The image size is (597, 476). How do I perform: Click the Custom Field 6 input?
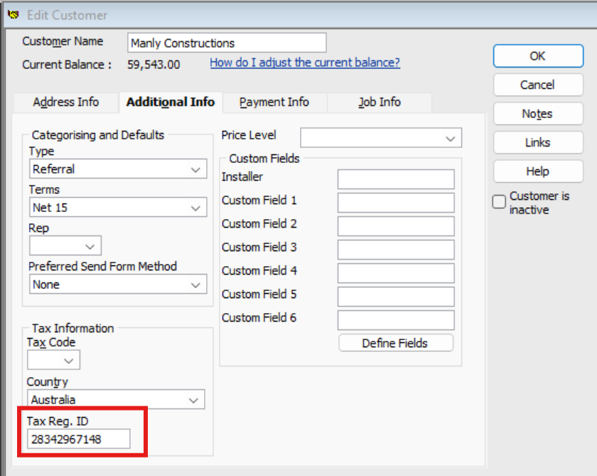[x=396, y=320]
